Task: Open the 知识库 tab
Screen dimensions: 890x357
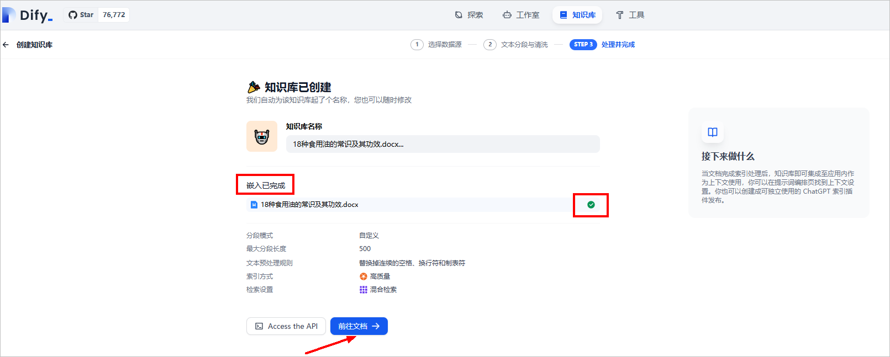Action: tap(577, 15)
